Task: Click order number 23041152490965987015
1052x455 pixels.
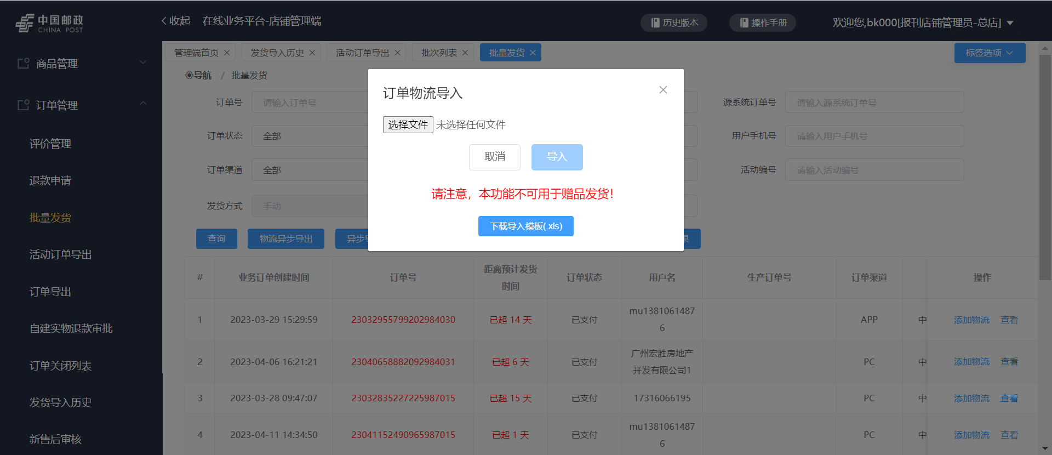Action: (x=403, y=435)
